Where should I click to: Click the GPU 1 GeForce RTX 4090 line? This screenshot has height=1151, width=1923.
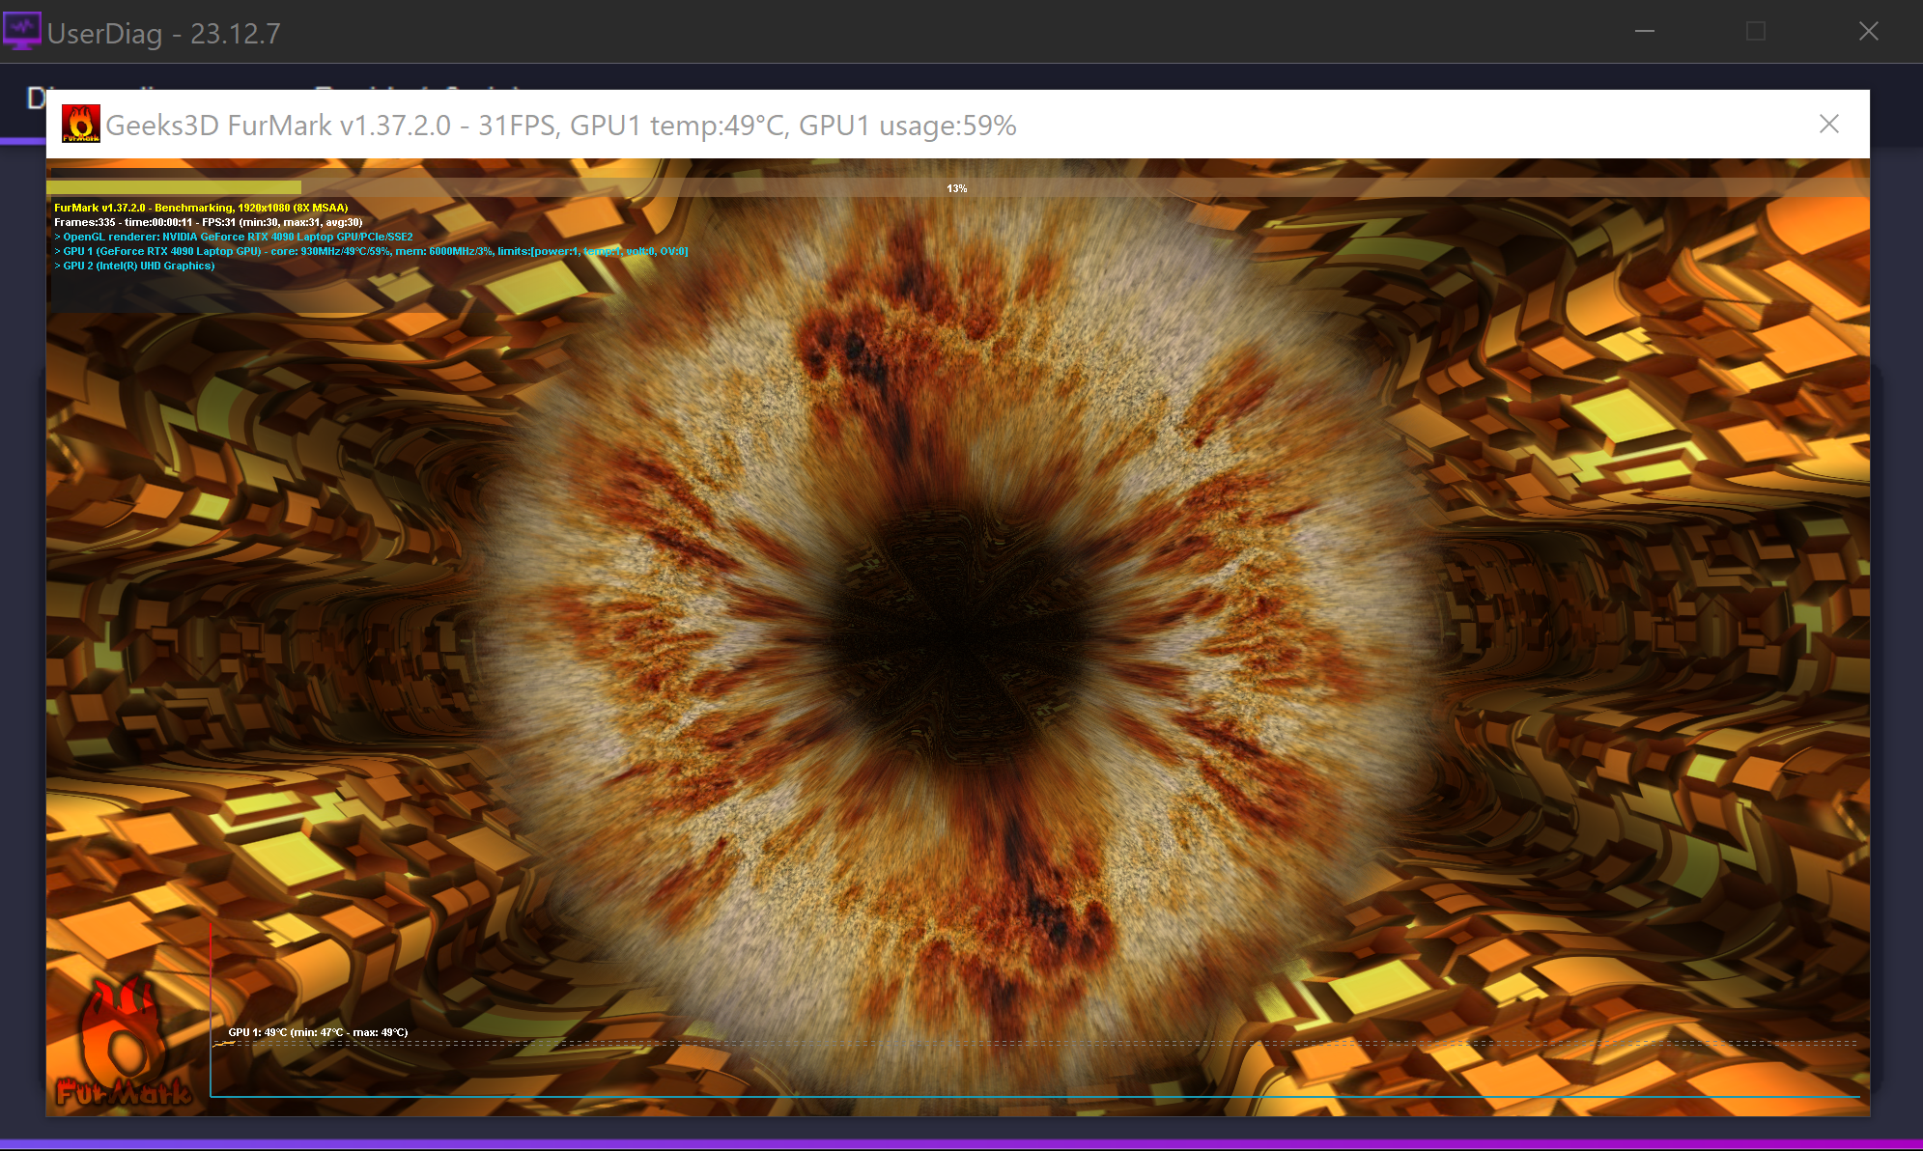coord(372,251)
